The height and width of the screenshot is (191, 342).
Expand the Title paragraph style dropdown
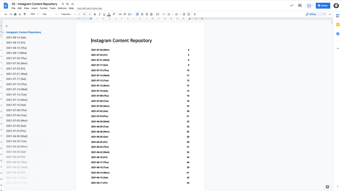click(50, 14)
